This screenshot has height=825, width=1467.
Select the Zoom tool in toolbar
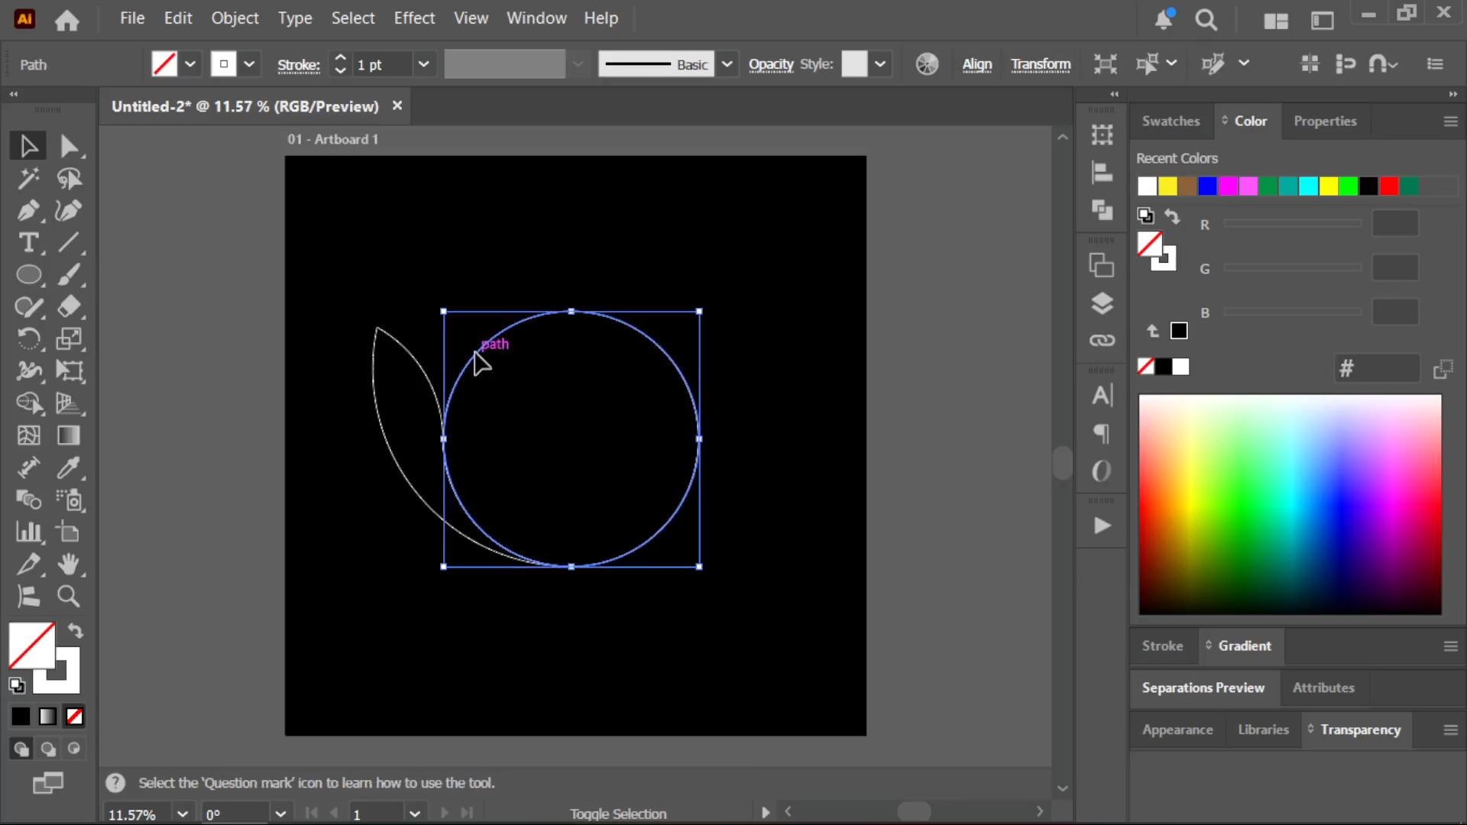click(x=69, y=597)
